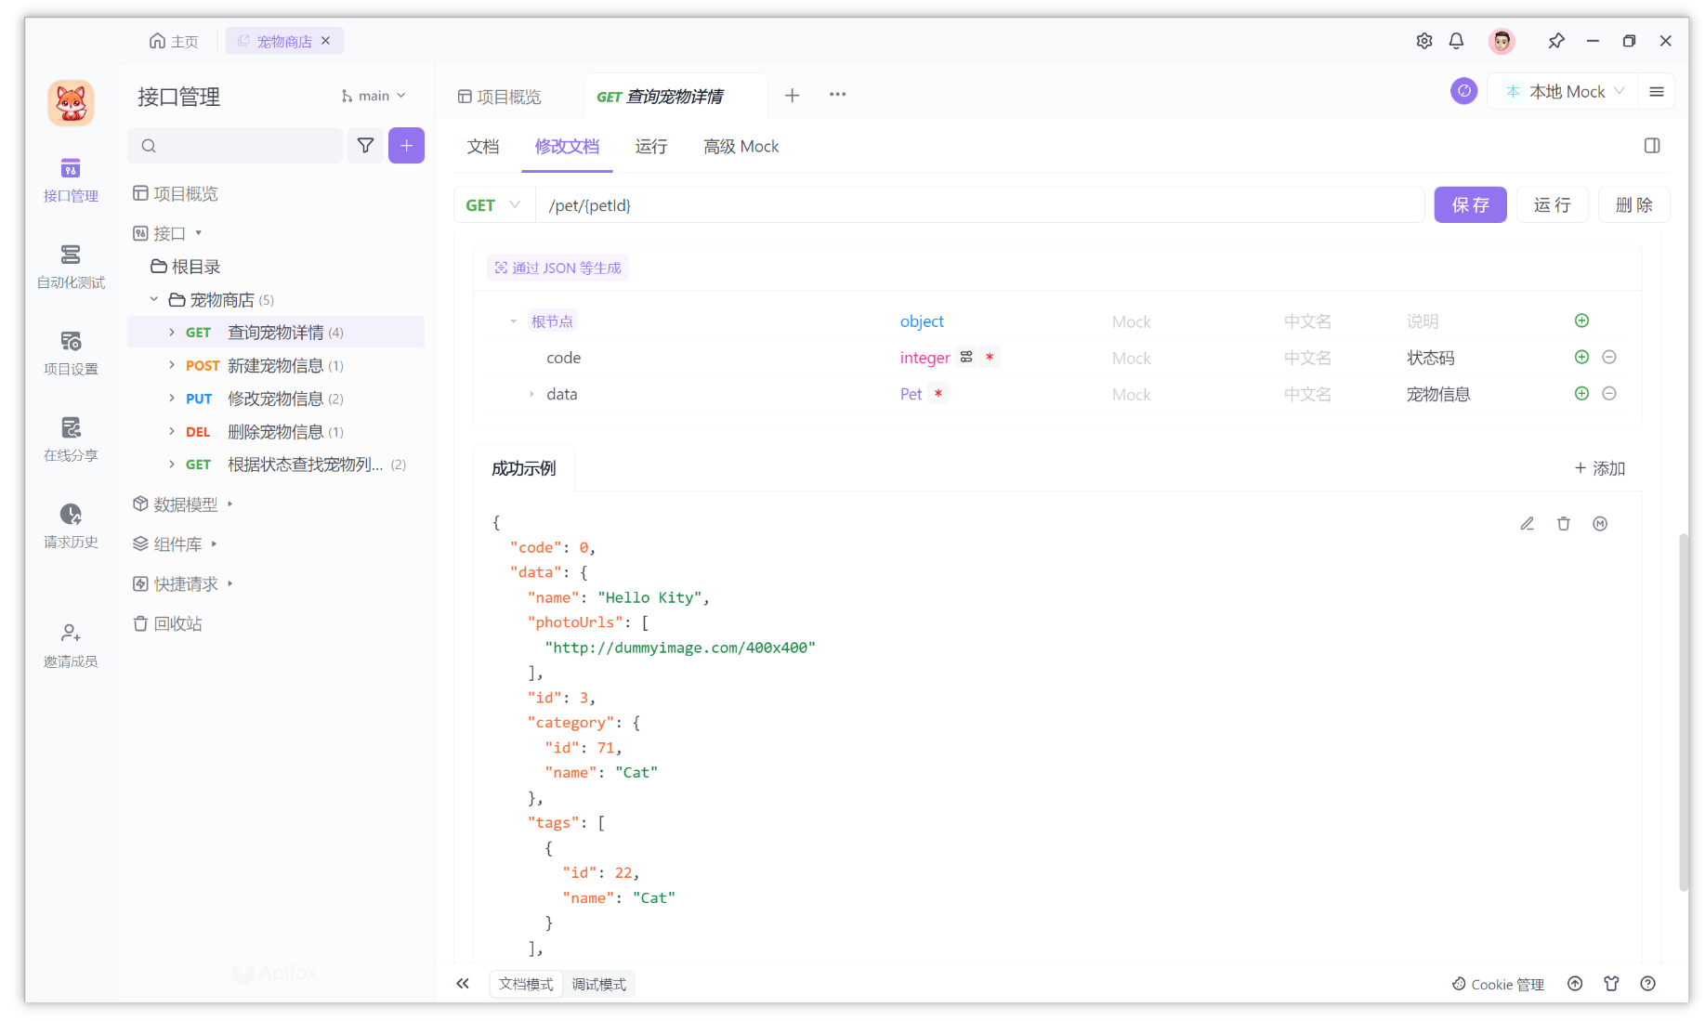Edit the success example with the pencil icon

[x=1527, y=523]
